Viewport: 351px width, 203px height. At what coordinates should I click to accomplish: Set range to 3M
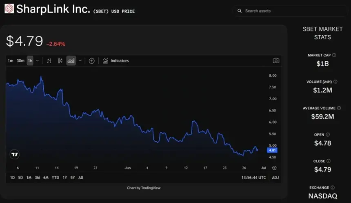(38, 178)
